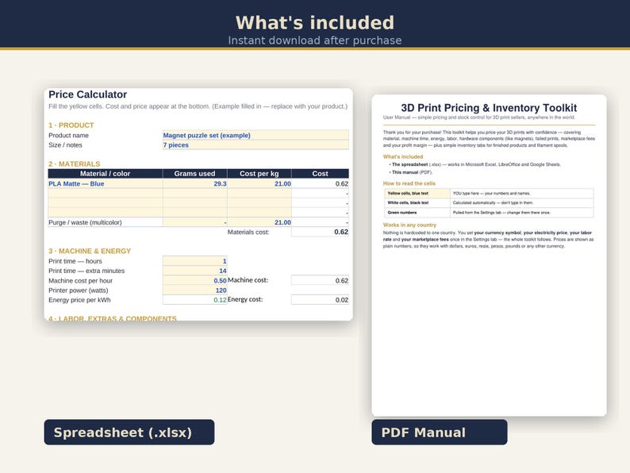Image resolution: width=630 pixels, height=473 pixels.
Task: Click the 'Energy price per kWh' label
Action: [x=79, y=300]
